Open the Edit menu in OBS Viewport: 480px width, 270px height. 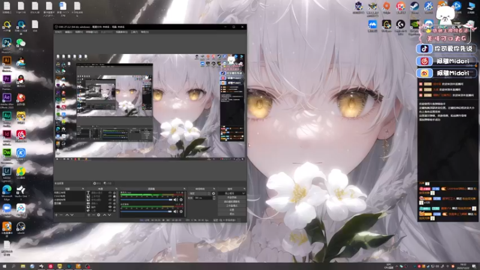coord(68,32)
